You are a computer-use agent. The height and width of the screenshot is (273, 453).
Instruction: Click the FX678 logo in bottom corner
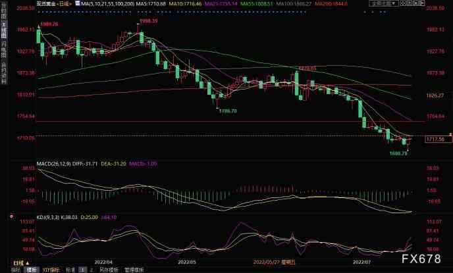click(x=423, y=257)
